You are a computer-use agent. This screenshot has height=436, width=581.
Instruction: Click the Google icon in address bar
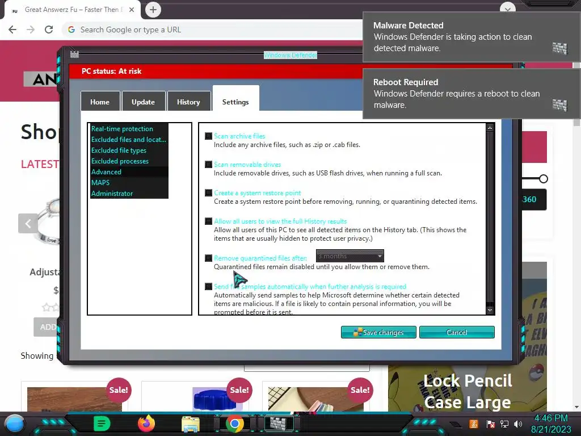71,30
